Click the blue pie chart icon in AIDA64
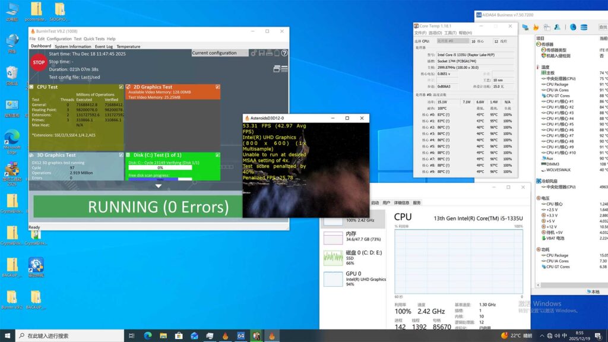608x342 pixels. coord(573,27)
